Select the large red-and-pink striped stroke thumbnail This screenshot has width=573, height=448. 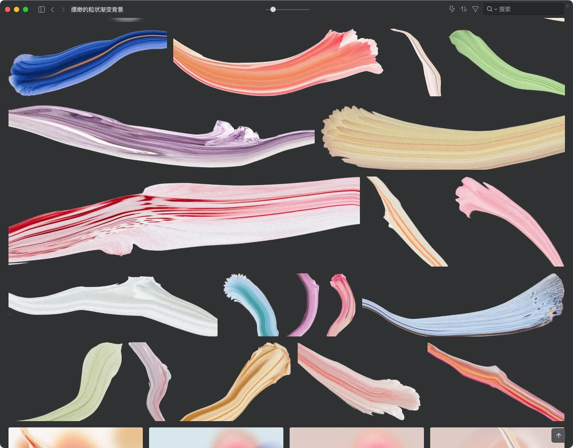[x=184, y=221]
